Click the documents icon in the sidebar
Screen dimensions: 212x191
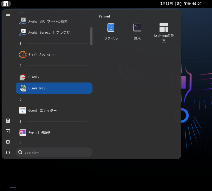pyautogui.click(x=8, y=120)
